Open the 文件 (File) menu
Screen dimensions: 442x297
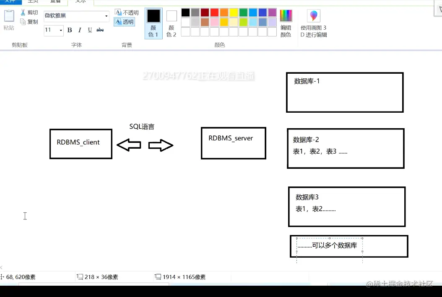10,1
